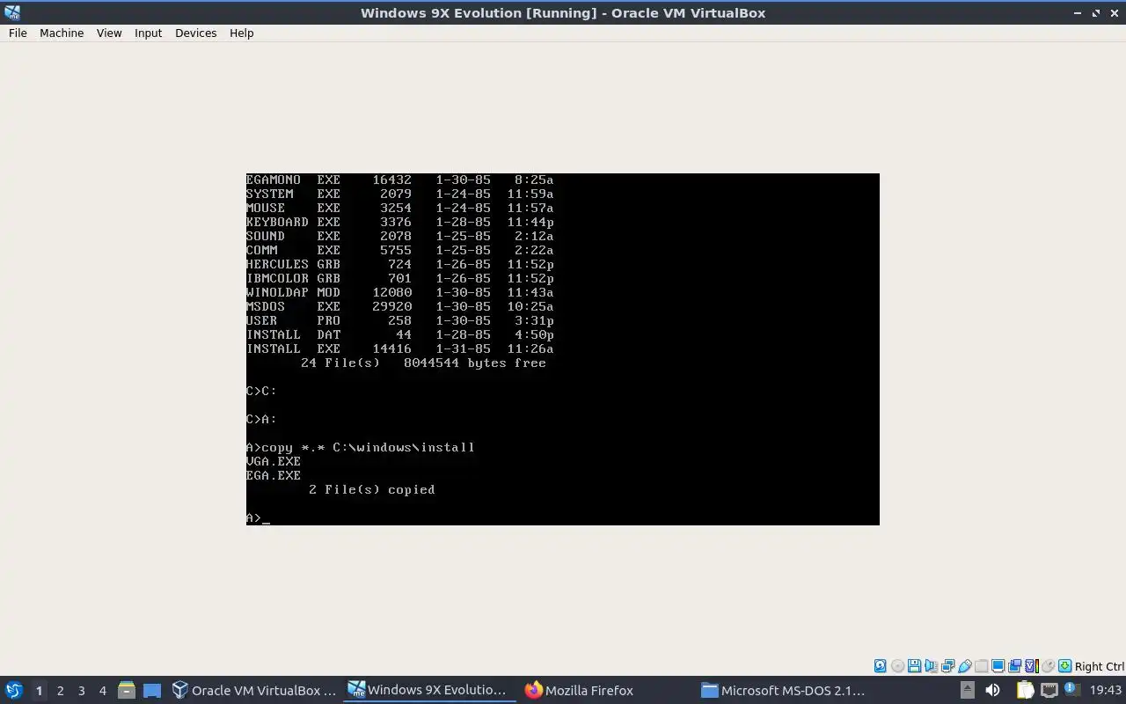Click the 'copy *.* C:\windows\install' command line
The image size is (1126, 704).
(x=361, y=447)
